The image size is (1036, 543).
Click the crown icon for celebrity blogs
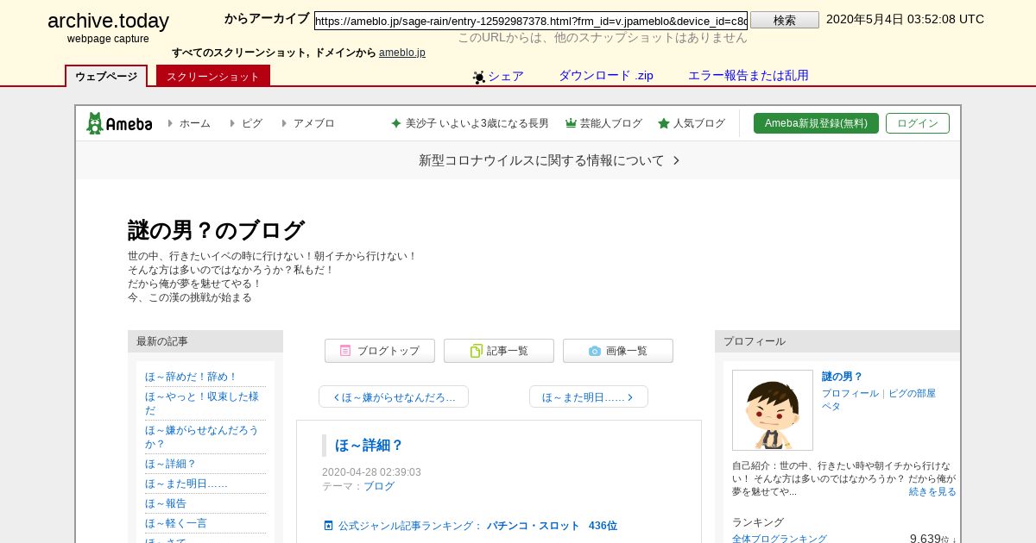[x=571, y=123]
